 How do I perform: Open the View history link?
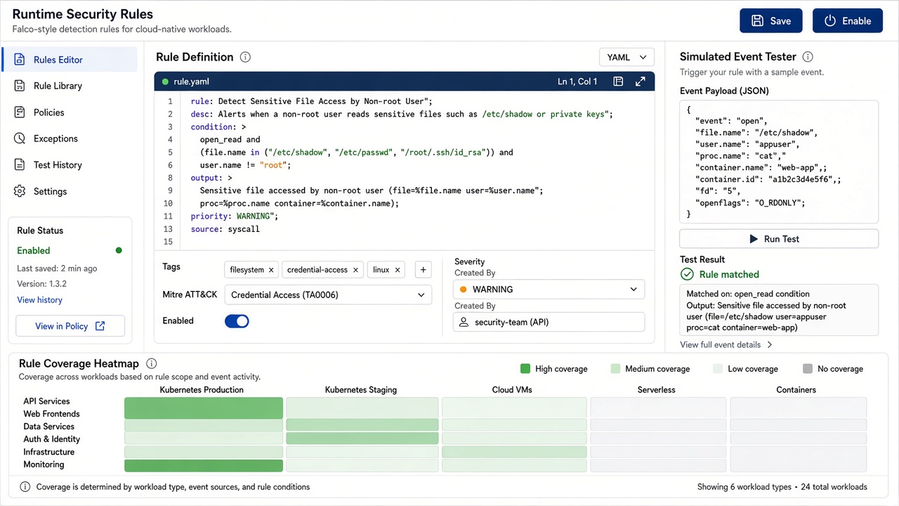39,300
